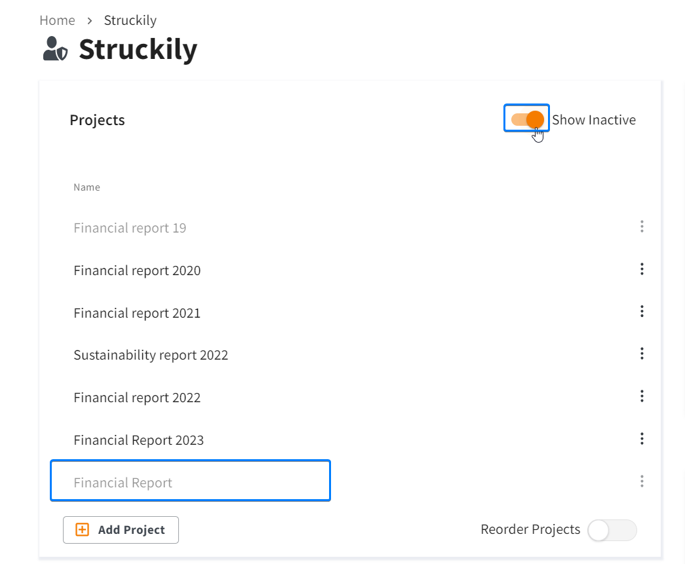Open options menu for Financial report 19
The image size is (685, 564).
point(642,227)
